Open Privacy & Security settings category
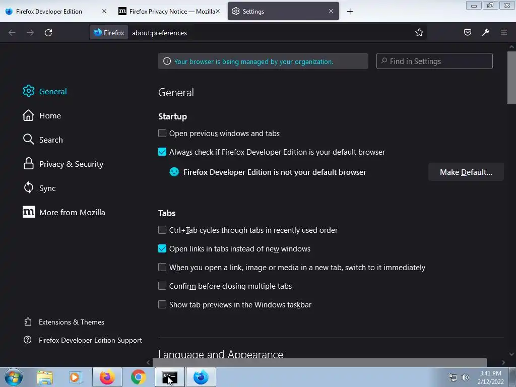516x387 pixels. point(71,164)
